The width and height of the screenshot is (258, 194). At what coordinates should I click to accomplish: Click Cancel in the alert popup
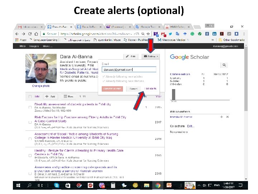pos(133,89)
